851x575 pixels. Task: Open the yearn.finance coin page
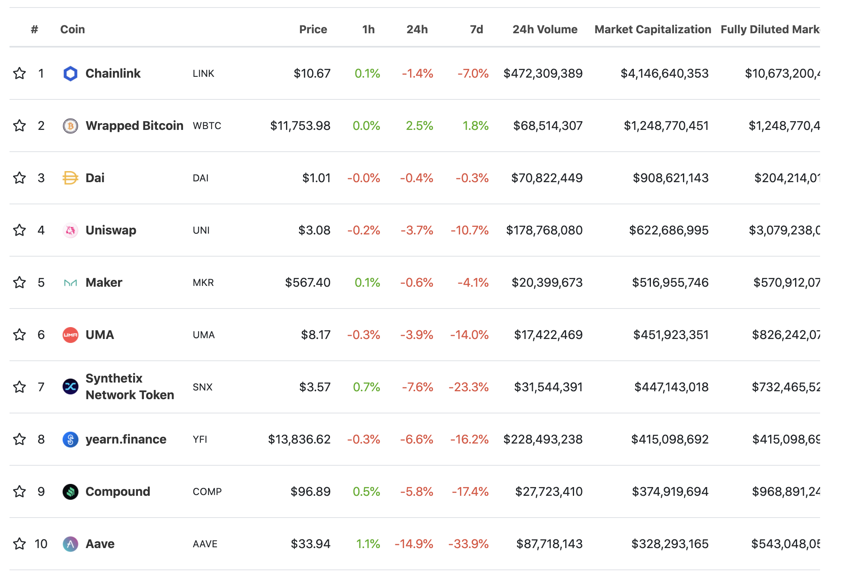[126, 439]
